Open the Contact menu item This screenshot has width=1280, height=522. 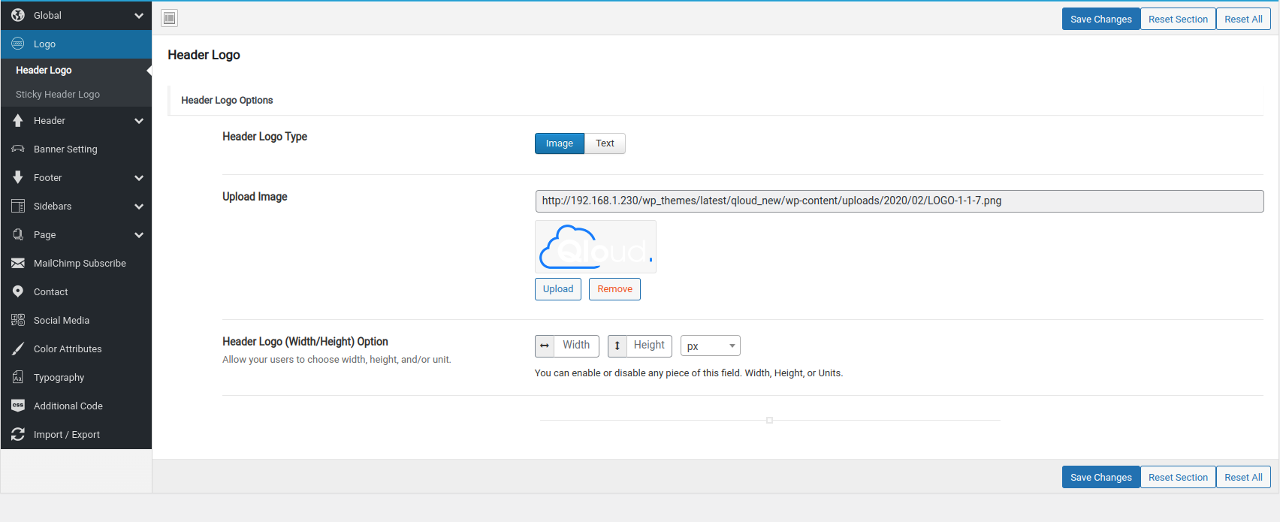76,291
